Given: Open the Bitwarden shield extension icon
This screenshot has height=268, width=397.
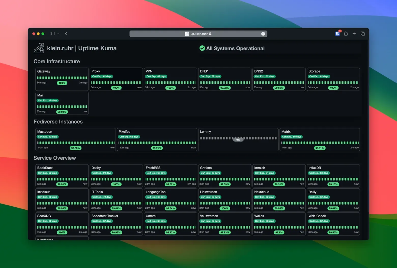Looking at the screenshot, I should pos(337,33).
